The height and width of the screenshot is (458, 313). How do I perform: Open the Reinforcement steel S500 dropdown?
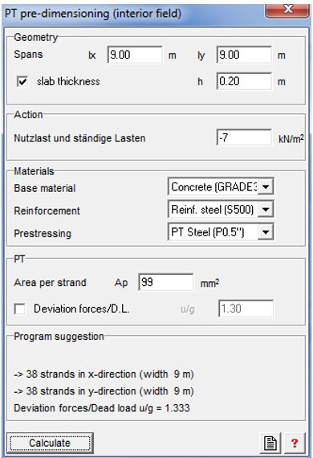click(x=266, y=210)
